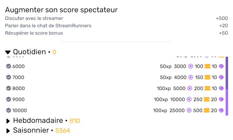
Task: Click the checkmark icon beside 8000
Action: 9,88
